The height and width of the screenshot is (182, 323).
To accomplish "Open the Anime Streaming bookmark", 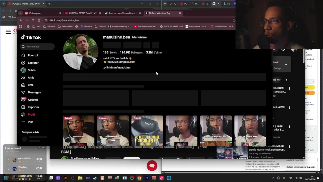I will point(119,27).
